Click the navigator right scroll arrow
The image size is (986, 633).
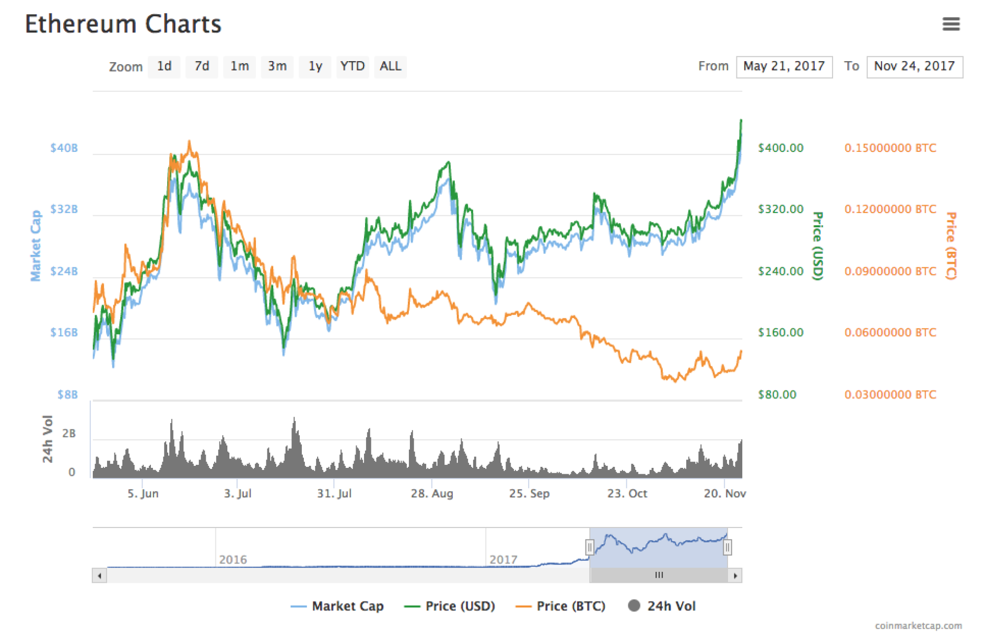pos(735,575)
